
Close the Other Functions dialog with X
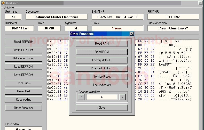[132, 34]
